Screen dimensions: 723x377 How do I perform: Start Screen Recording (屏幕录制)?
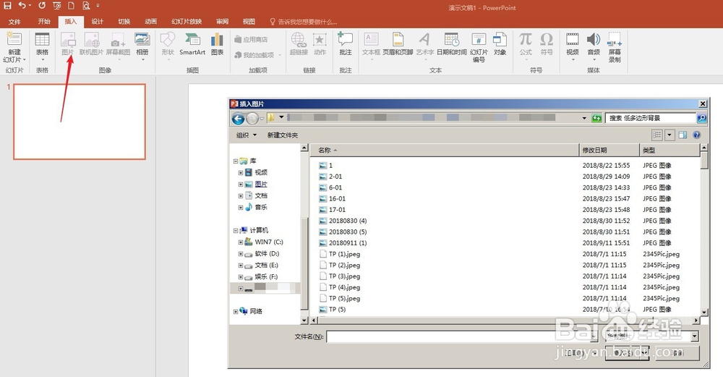tap(615, 47)
